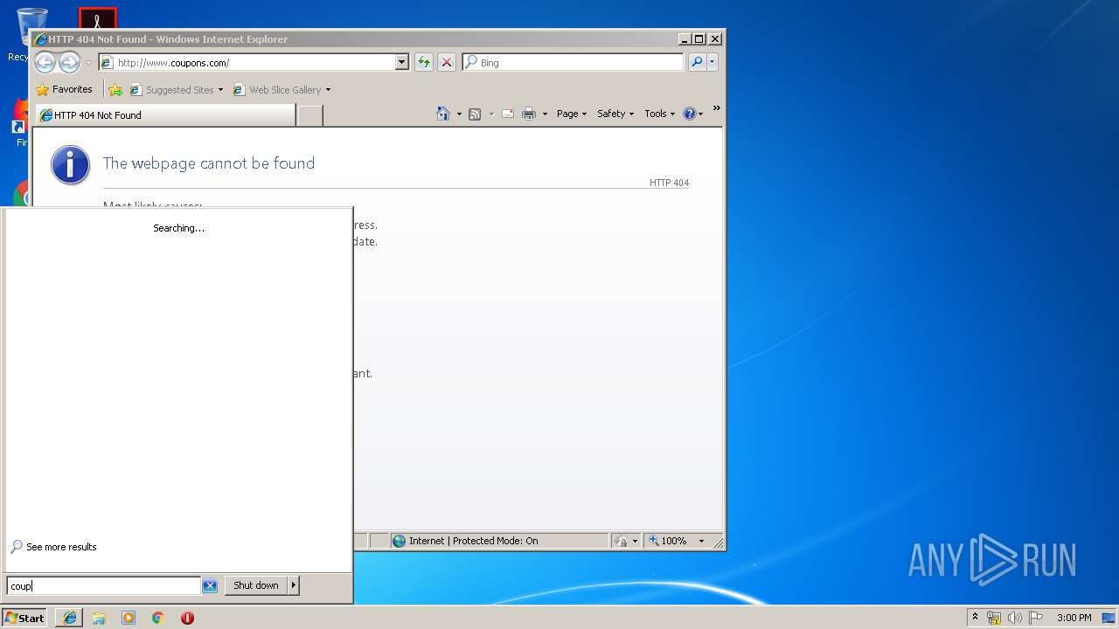Click into the Bing search box
This screenshot has height=629, width=1119.
[x=573, y=62]
